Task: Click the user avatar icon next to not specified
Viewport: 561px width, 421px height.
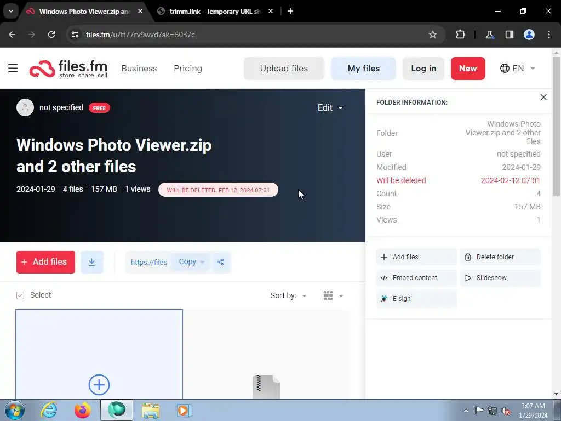Action: [25, 107]
